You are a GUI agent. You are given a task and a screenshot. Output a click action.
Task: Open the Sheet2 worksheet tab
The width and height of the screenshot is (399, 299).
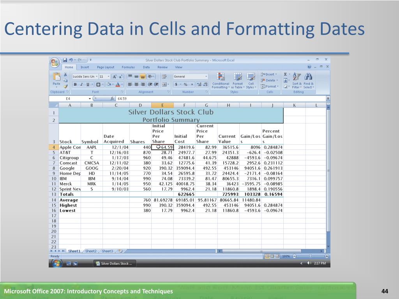coord(91,251)
